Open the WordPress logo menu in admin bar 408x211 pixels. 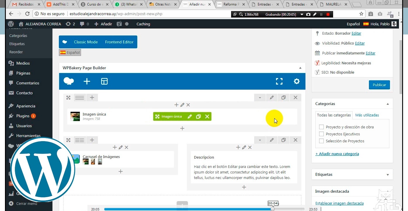point(11,24)
